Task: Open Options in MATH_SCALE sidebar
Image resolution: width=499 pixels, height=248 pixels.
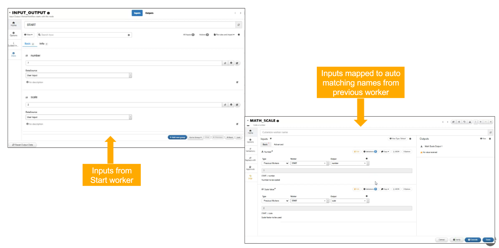Action: [250, 141]
